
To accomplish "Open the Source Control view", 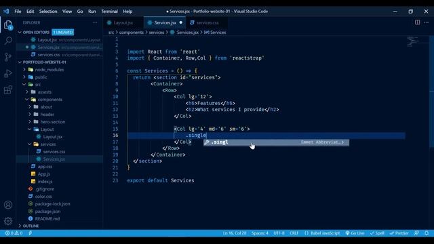I will (8, 57).
